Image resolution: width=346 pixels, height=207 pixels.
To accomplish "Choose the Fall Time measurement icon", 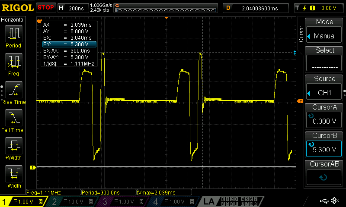I will [13, 119].
